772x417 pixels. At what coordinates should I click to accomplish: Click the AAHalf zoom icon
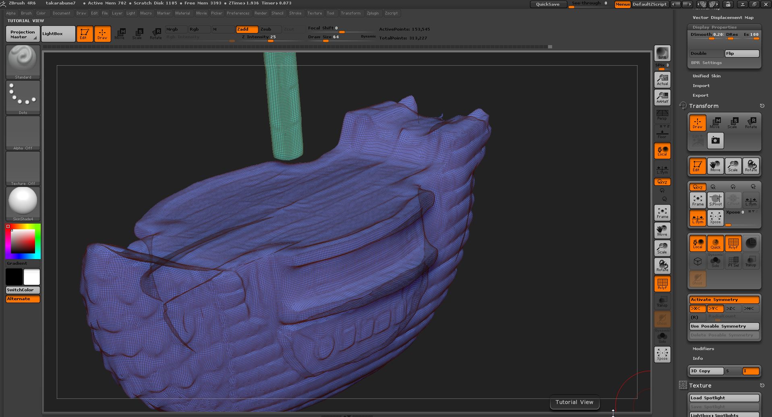(x=662, y=97)
